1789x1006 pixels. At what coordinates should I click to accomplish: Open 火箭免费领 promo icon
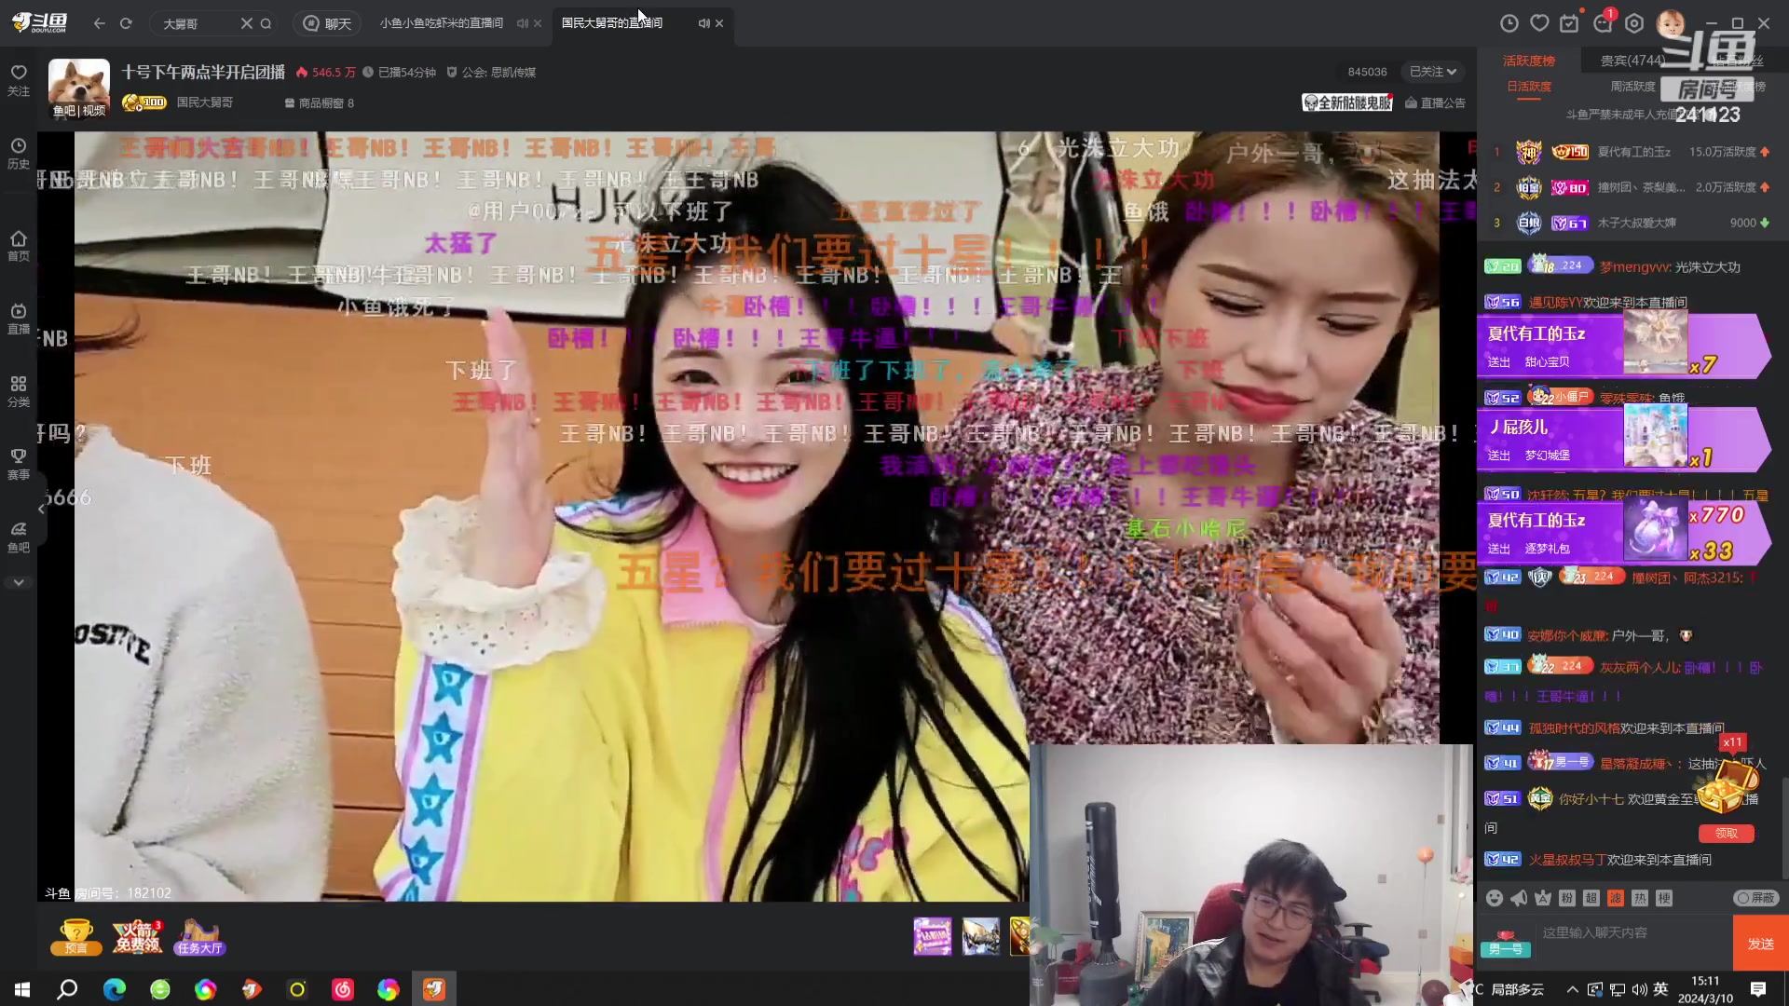point(138,937)
